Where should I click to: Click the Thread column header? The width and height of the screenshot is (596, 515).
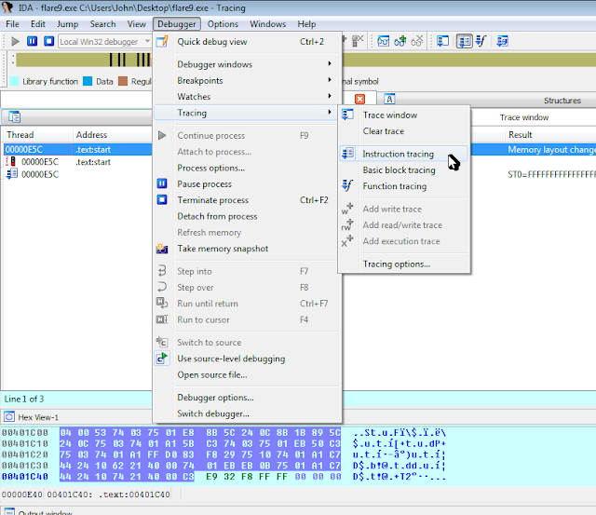(x=37, y=134)
